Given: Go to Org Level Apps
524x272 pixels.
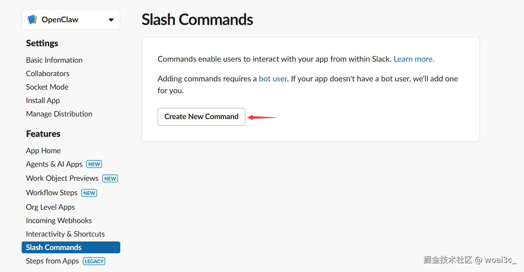Looking at the screenshot, I should [50, 207].
